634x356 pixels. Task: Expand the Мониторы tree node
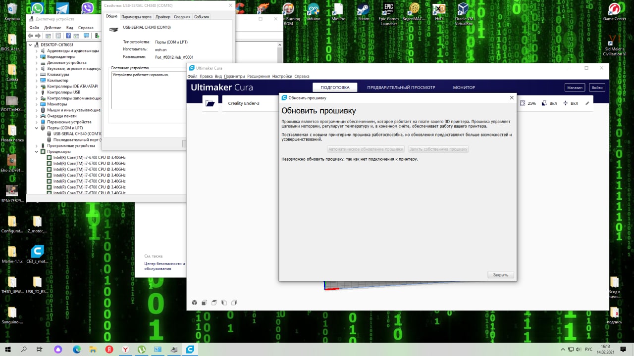tap(37, 104)
